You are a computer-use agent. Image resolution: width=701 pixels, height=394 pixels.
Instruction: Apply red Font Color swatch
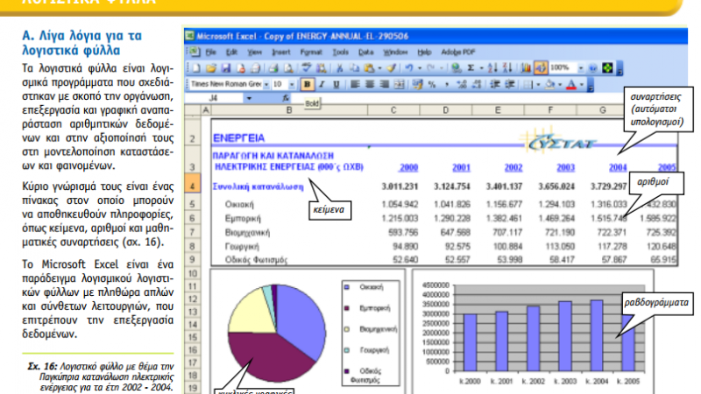click(x=571, y=84)
